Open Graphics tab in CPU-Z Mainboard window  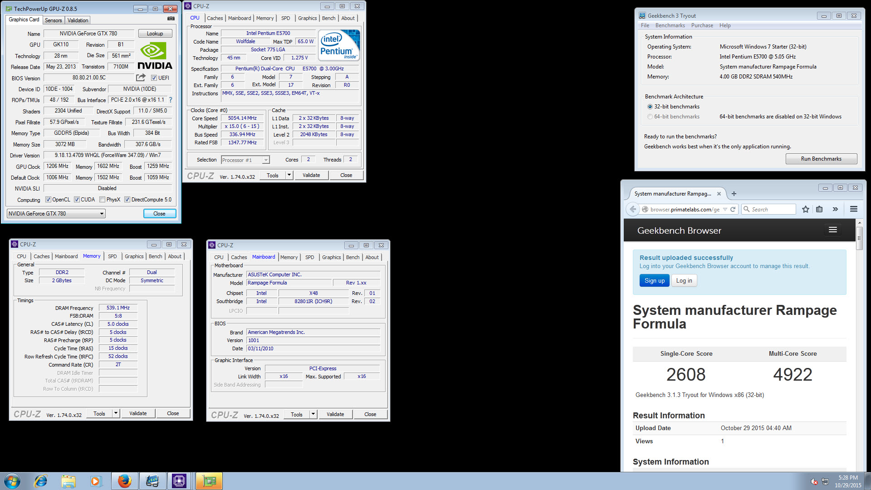pos(331,257)
